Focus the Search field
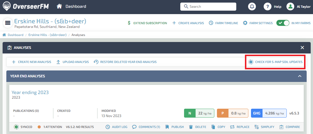This screenshot has height=134, width=313. (x=208, y=7)
